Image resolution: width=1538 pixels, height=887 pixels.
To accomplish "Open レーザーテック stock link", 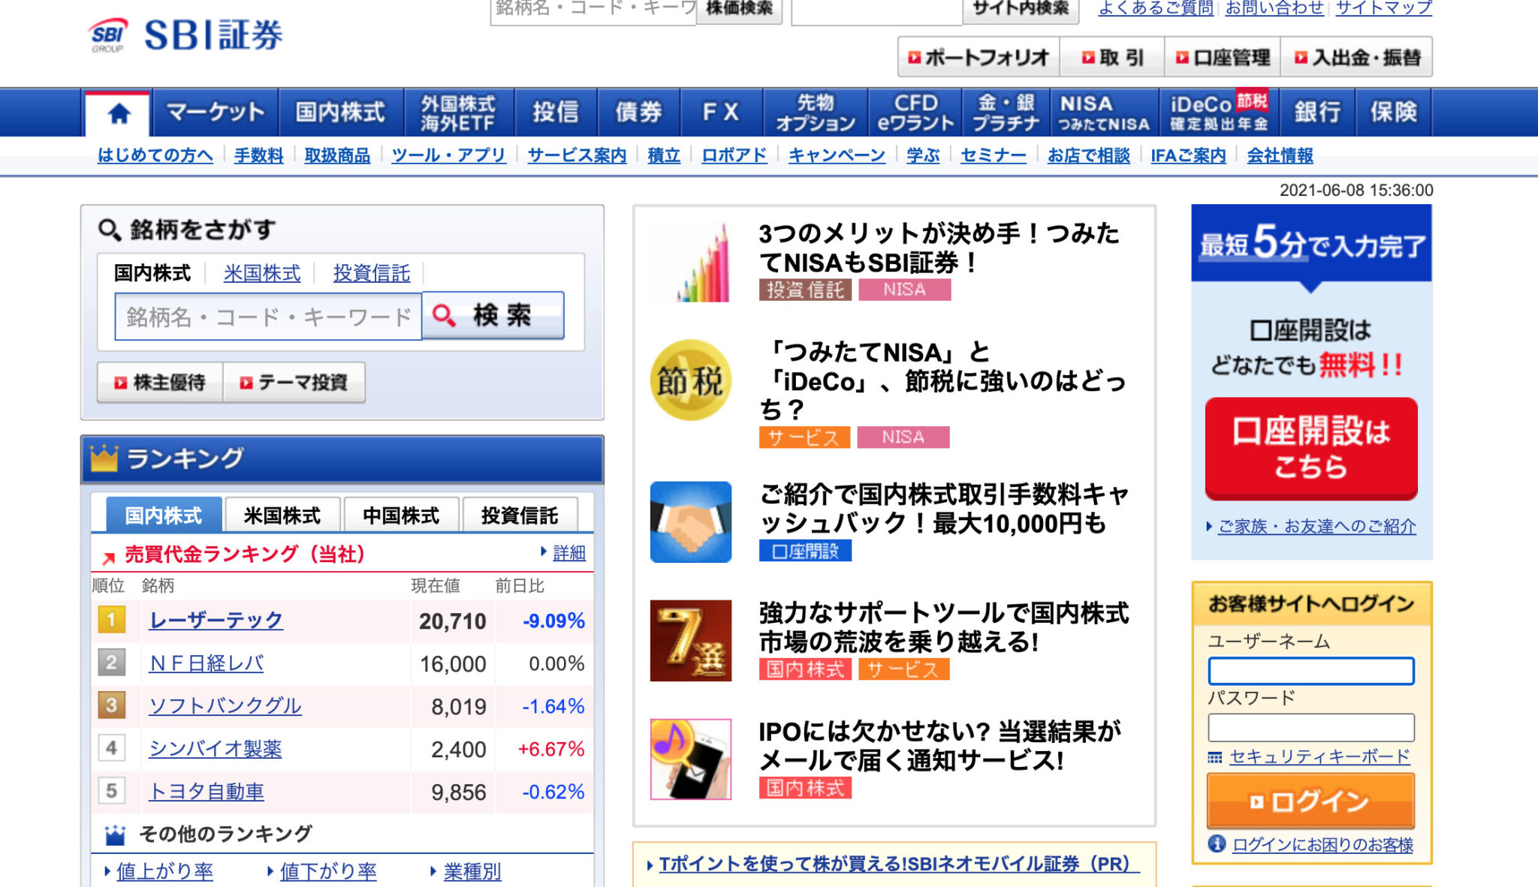I will click(216, 621).
